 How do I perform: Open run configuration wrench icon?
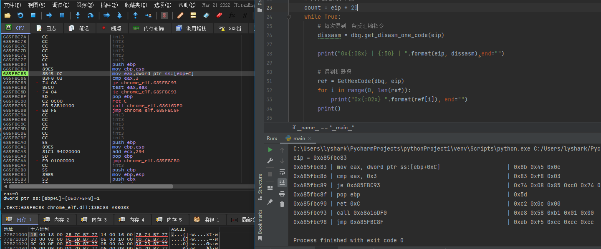tap(270, 161)
